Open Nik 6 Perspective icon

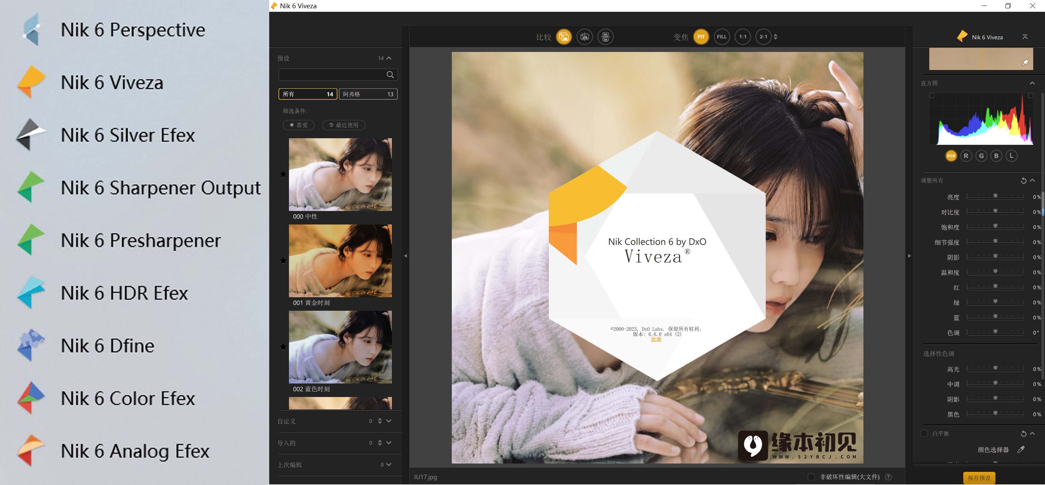pos(31,29)
